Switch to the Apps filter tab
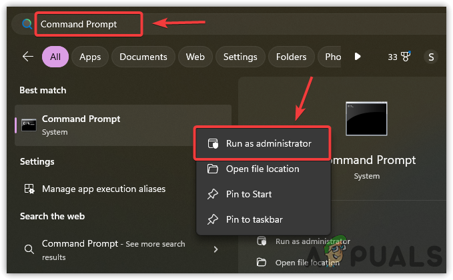This screenshot has width=453, height=280. click(90, 57)
